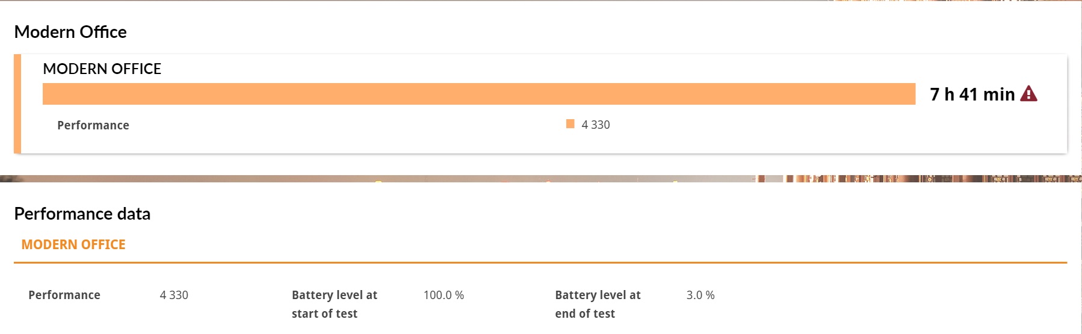Click the MODERN OFFICE card title

[102, 69]
